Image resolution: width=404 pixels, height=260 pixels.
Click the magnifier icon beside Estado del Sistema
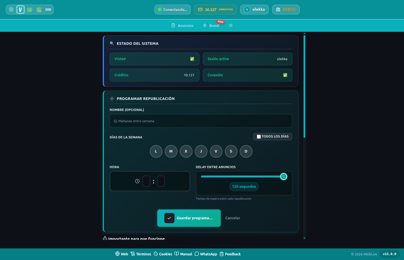(x=112, y=43)
